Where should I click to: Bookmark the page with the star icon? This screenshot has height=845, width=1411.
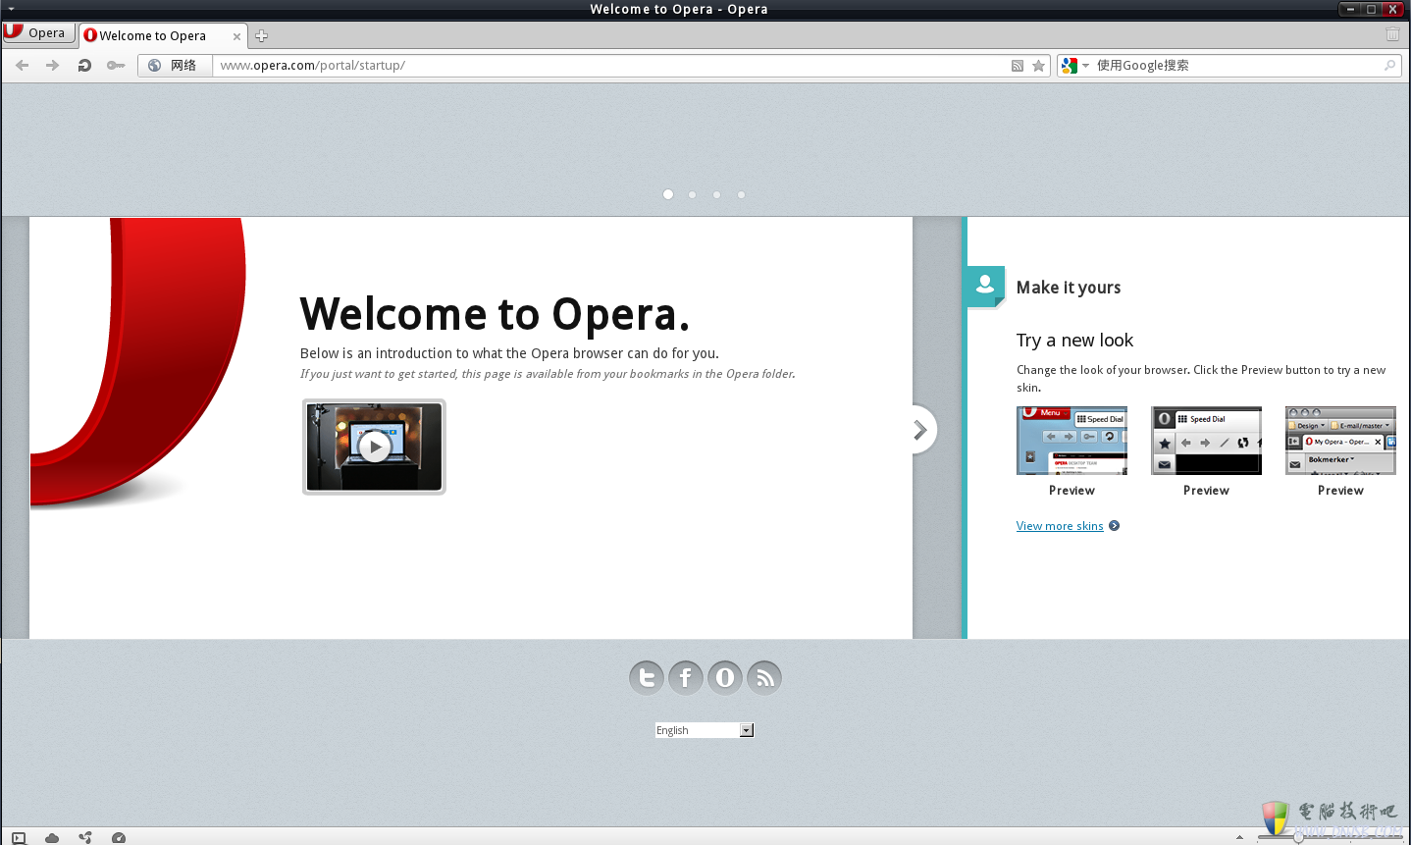click(x=1038, y=66)
